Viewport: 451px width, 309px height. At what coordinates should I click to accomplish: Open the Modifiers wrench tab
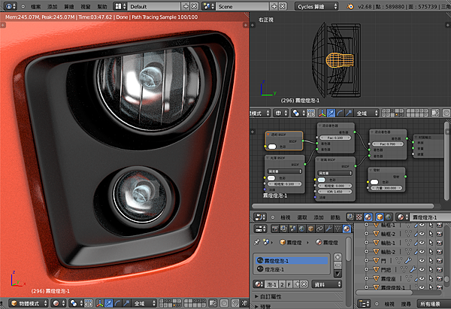pyautogui.click(x=328, y=229)
